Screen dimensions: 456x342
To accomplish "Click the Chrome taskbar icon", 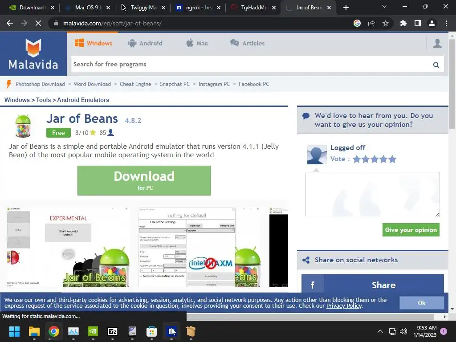I will pyautogui.click(x=54, y=331).
